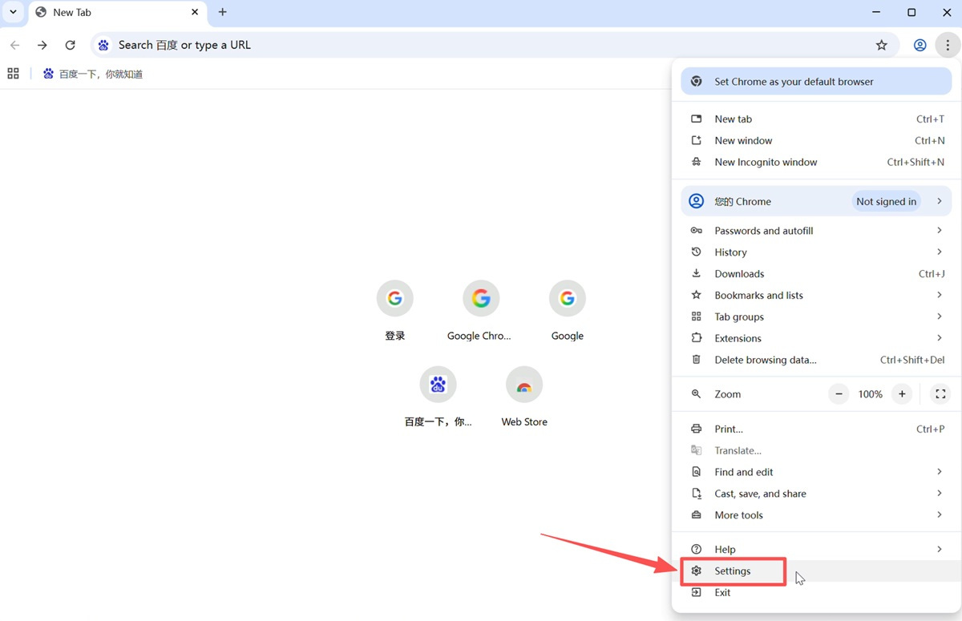Image resolution: width=962 pixels, height=621 pixels.
Task: Open the profile avatar icon in toolbar
Action: pyautogui.click(x=920, y=46)
